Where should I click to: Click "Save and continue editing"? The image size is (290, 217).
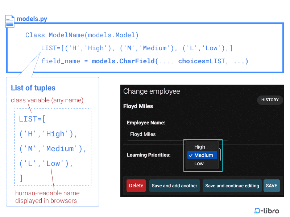[232, 186]
